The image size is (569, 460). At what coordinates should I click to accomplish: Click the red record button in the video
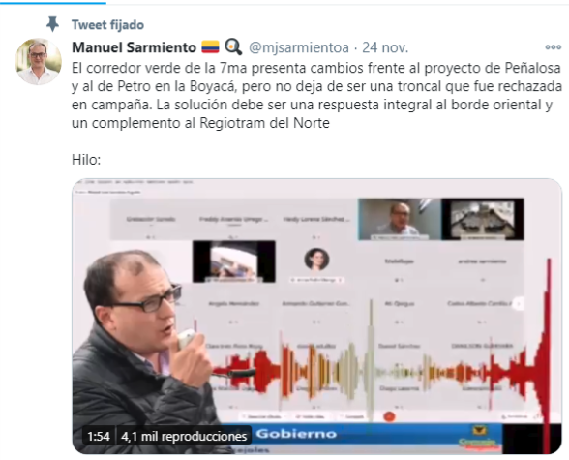[x=389, y=416]
